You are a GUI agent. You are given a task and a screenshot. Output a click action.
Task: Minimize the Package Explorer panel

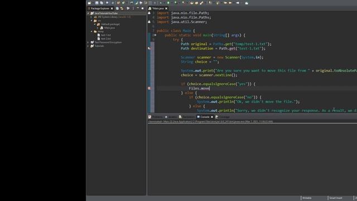pyautogui.click(x=138, y=8)
